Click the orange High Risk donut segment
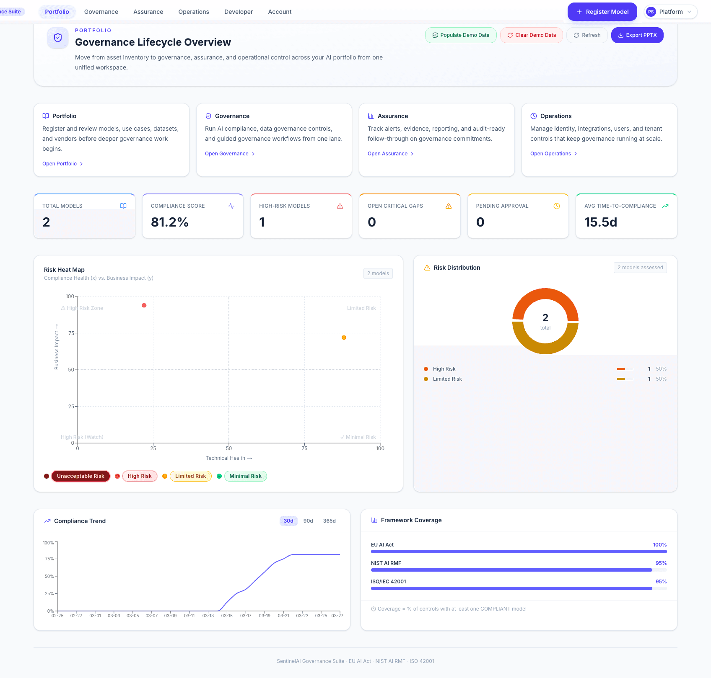 tap(545, 293)
